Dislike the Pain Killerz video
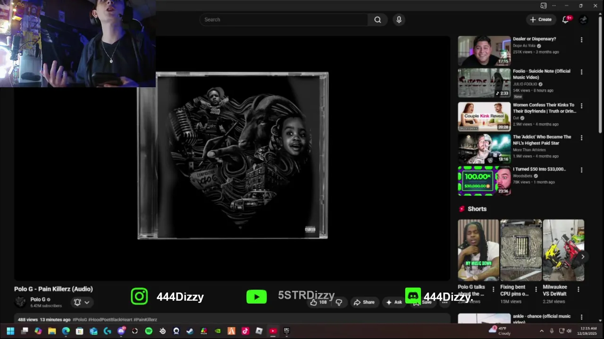 [x=339, y=302]
